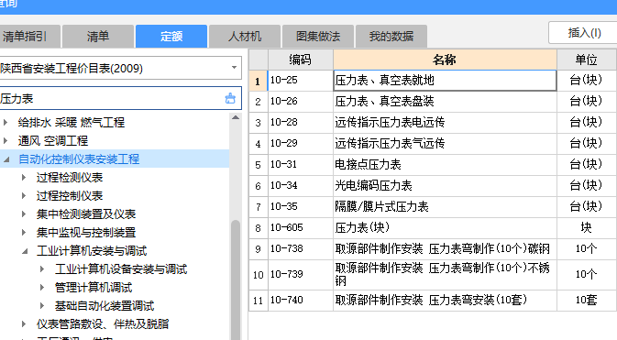Select 通风 空调工程 tree item
The image size is (617, 340).
tap(53, 140)
